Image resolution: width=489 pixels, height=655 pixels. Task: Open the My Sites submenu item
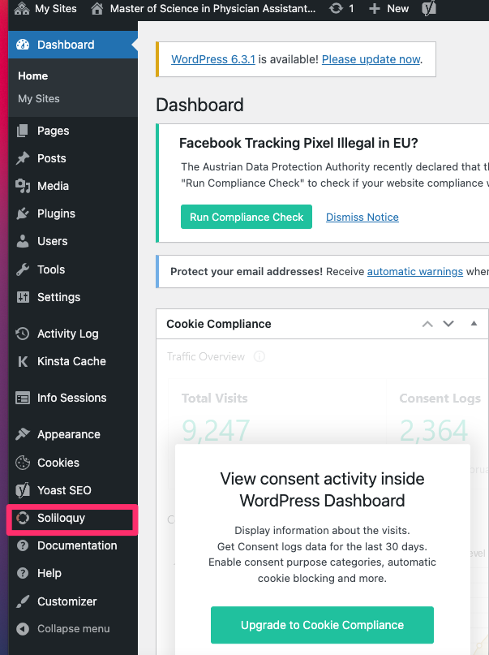click(x=39, y=98)
